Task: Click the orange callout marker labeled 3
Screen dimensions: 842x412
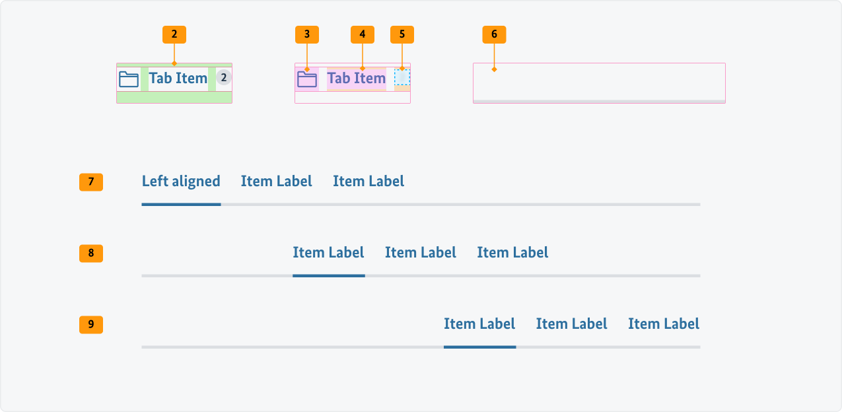Action: click(x=307, y=34)
